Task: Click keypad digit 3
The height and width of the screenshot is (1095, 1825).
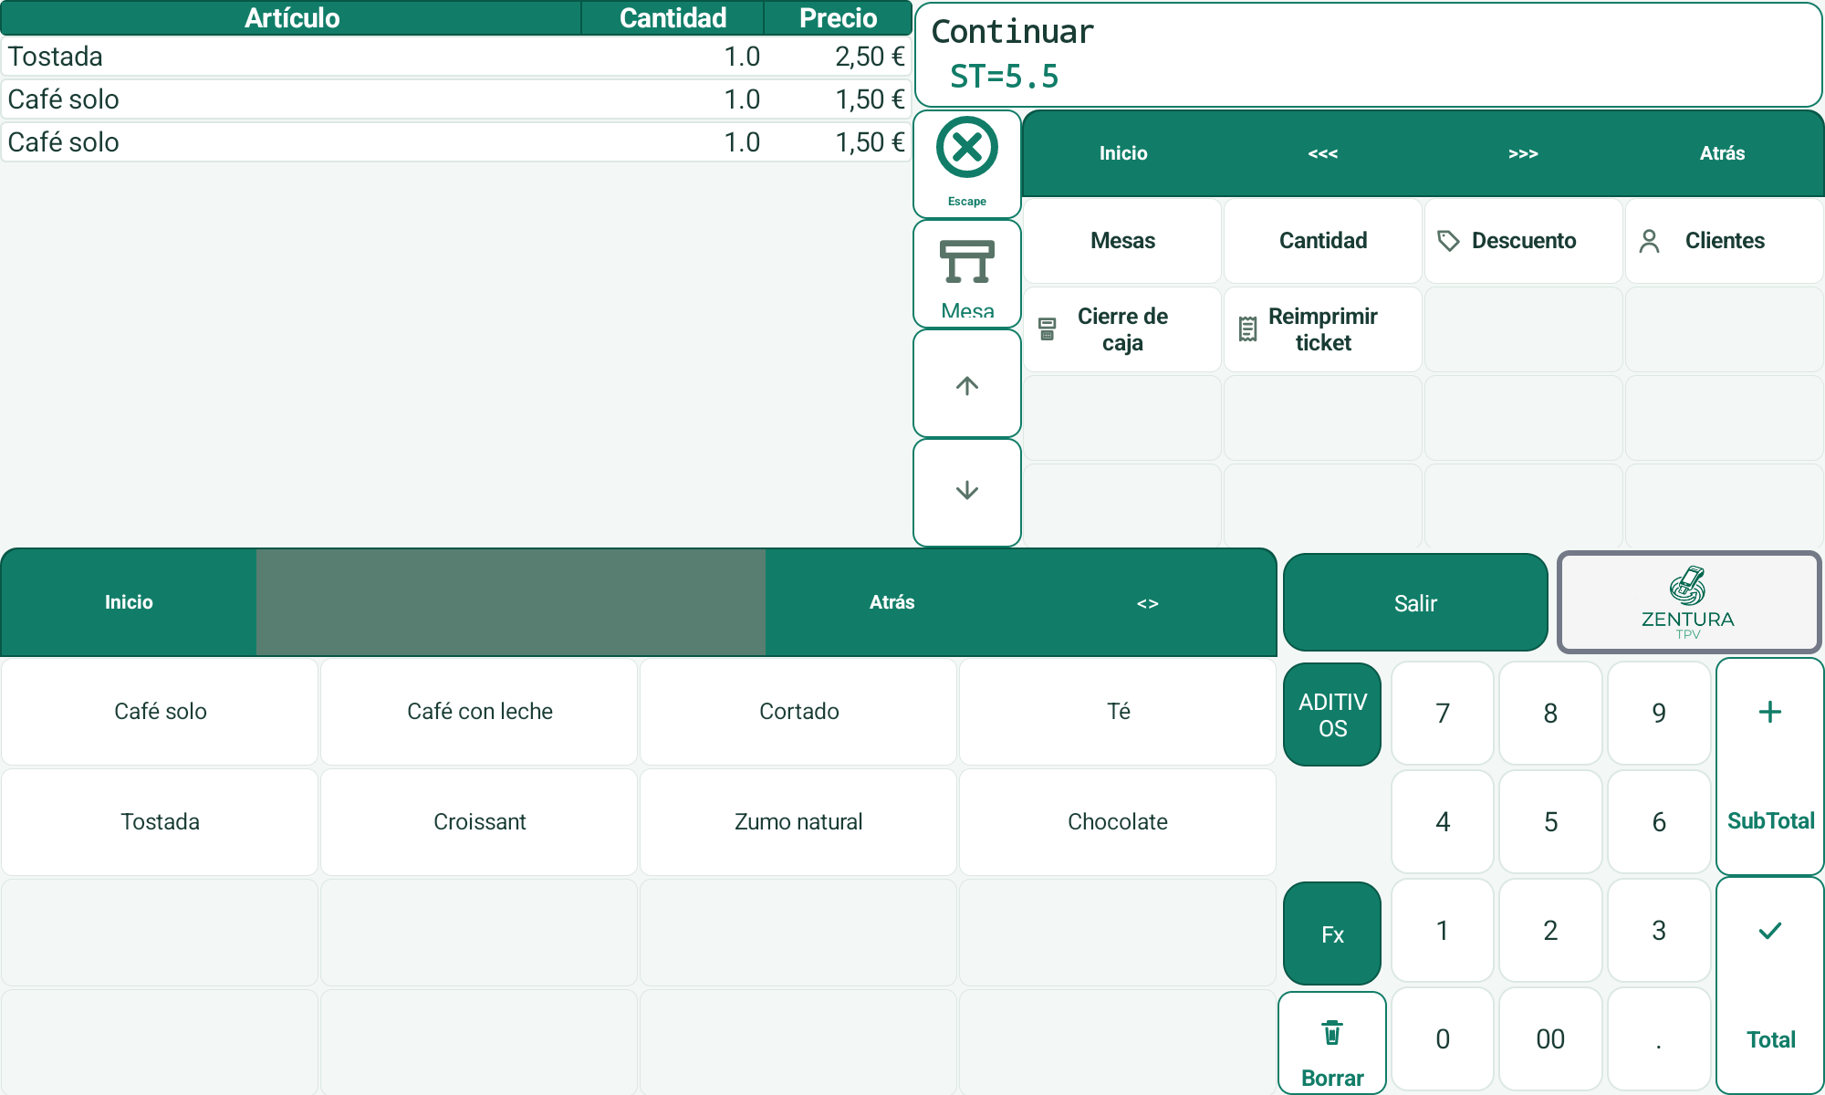Action: click(1659, 930)
